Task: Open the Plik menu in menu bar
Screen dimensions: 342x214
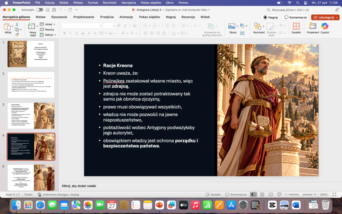Action: [38, 3]
